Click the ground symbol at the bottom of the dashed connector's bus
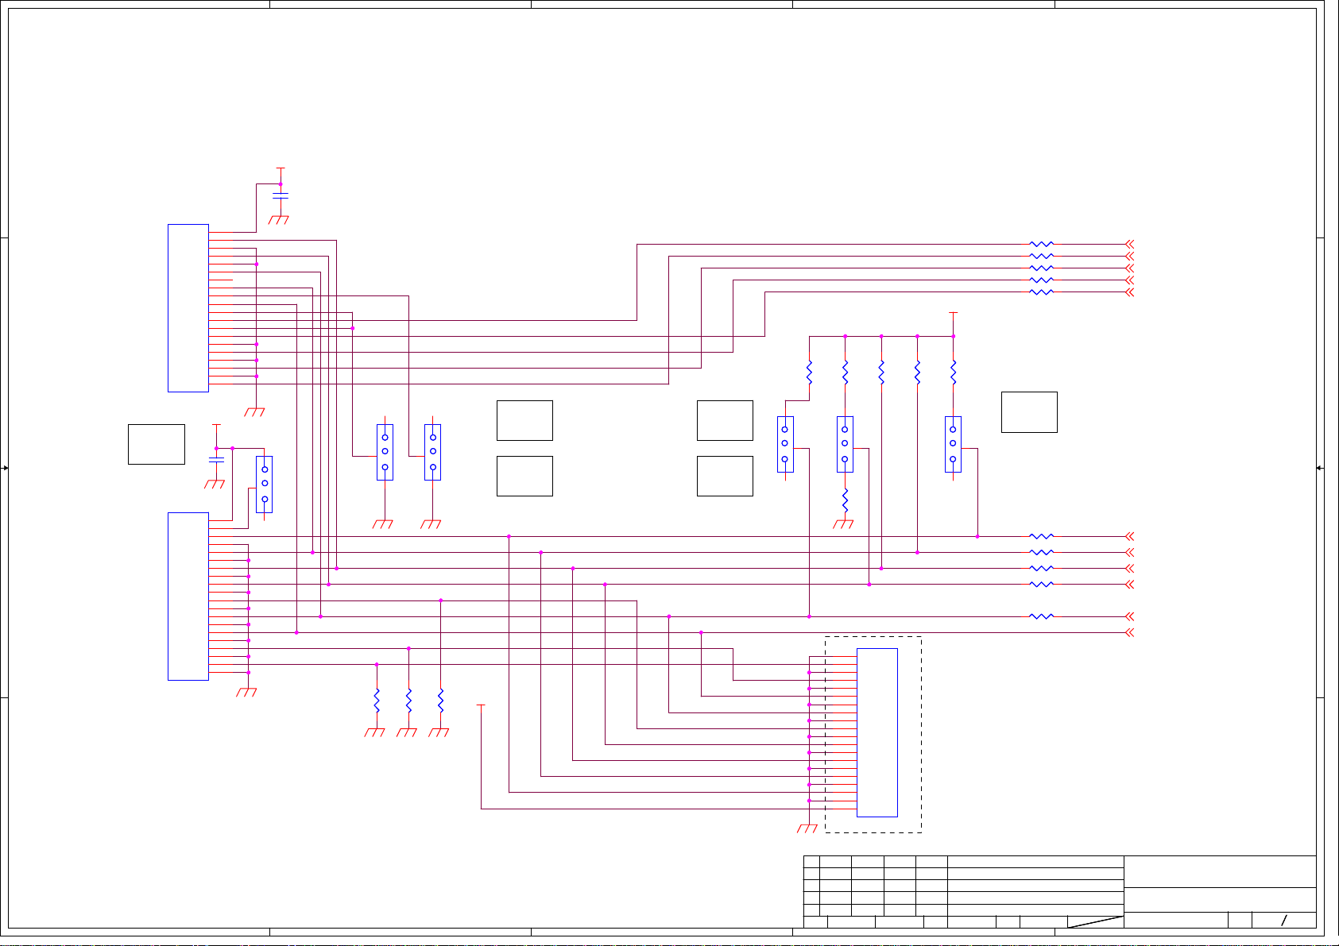1339x946 pixels. click(807, 828)
